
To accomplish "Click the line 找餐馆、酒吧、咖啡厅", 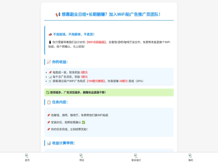I will pos(80,115).
